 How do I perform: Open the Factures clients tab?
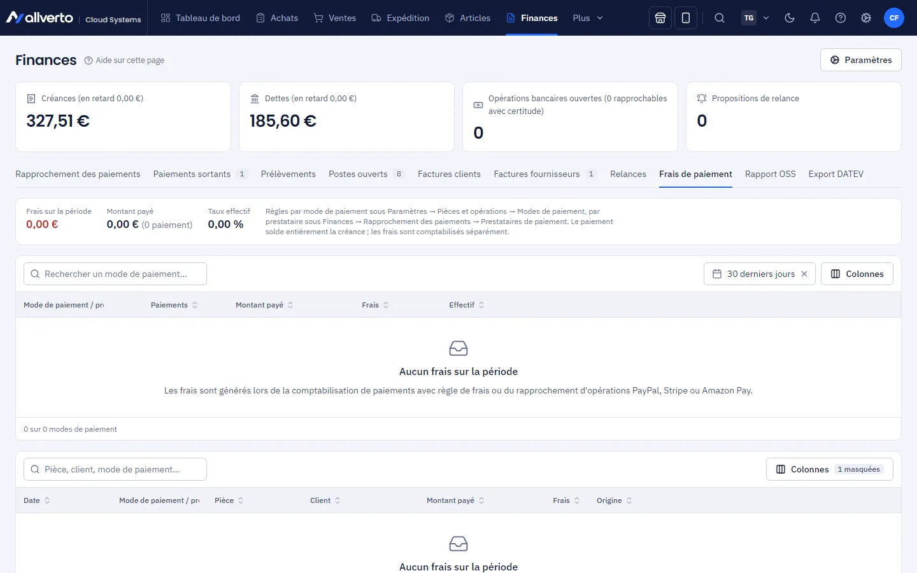(449, 174)
